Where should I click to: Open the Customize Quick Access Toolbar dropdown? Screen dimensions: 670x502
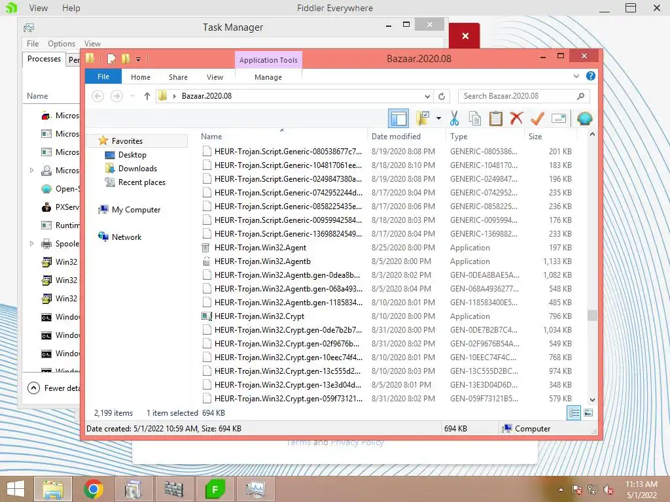click(139, 59)
